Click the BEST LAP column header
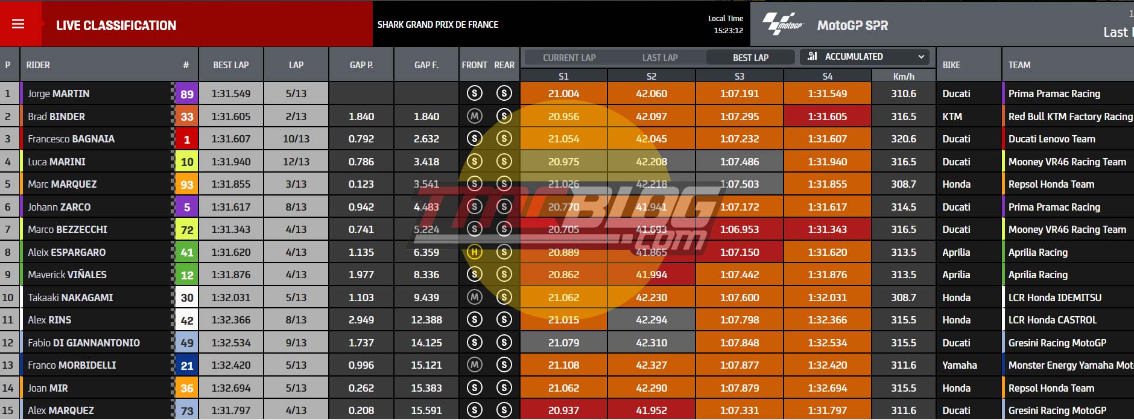The height and width of the screenshot is (420, 1134). [231, 65]
